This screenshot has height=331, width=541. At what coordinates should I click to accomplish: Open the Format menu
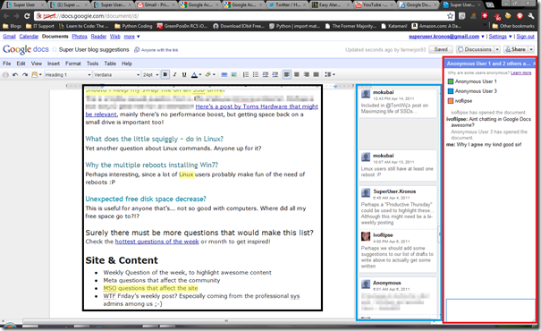[72, 64]
